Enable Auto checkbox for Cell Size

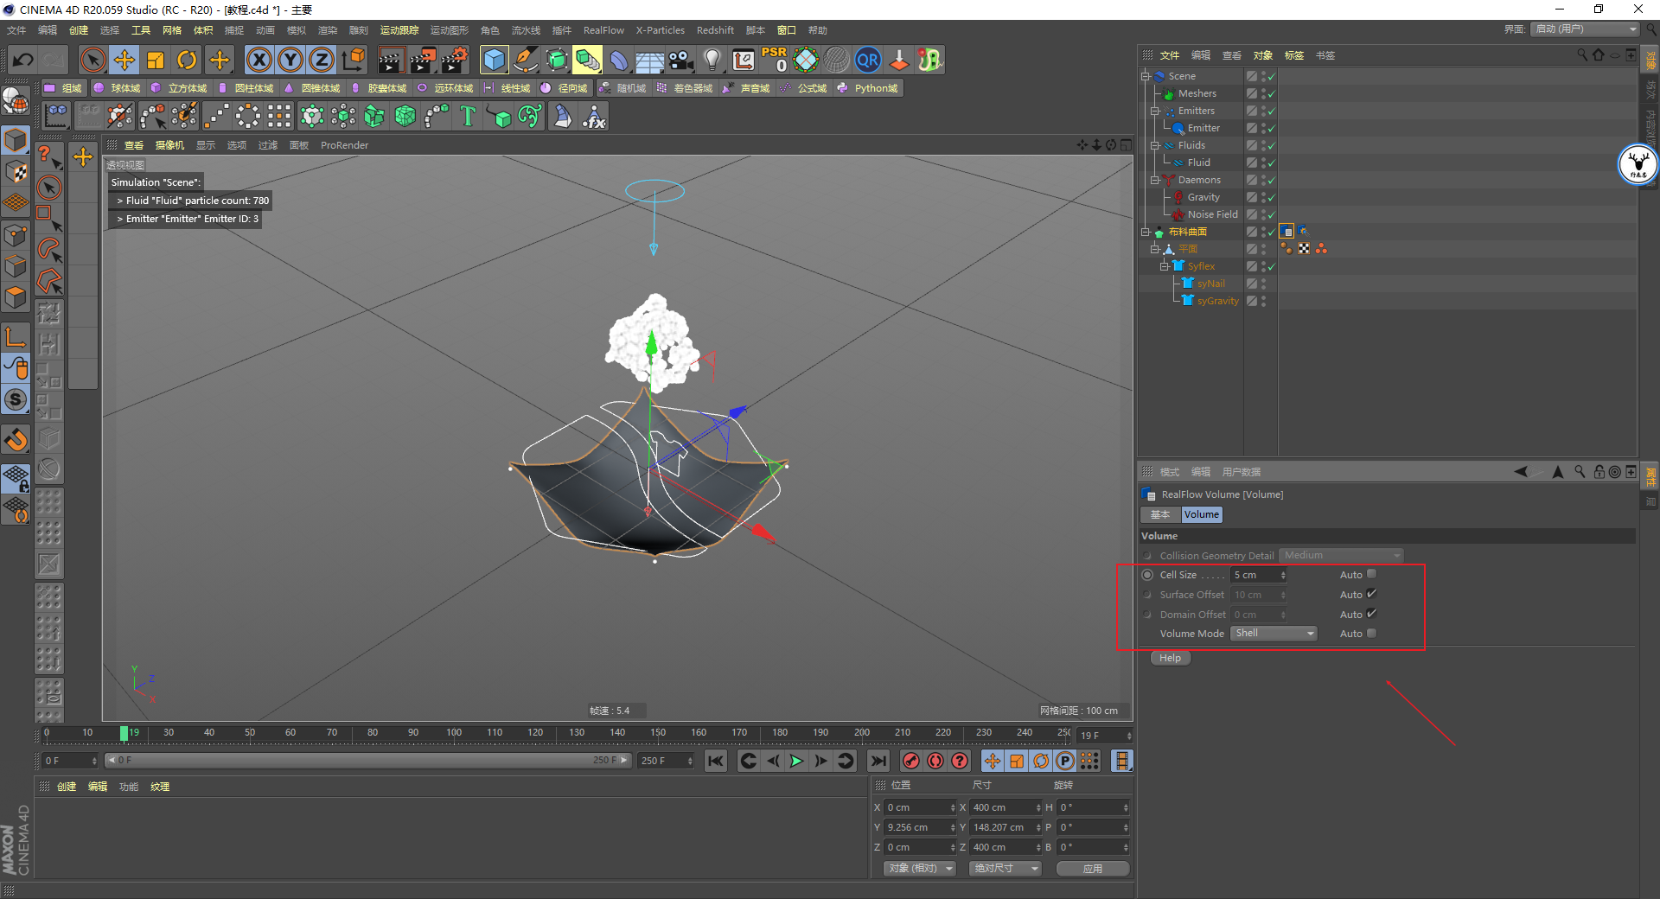1371,574
